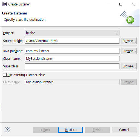Browse for the Source folder
This screenshot has width=140, height=137.
(129, 41)
